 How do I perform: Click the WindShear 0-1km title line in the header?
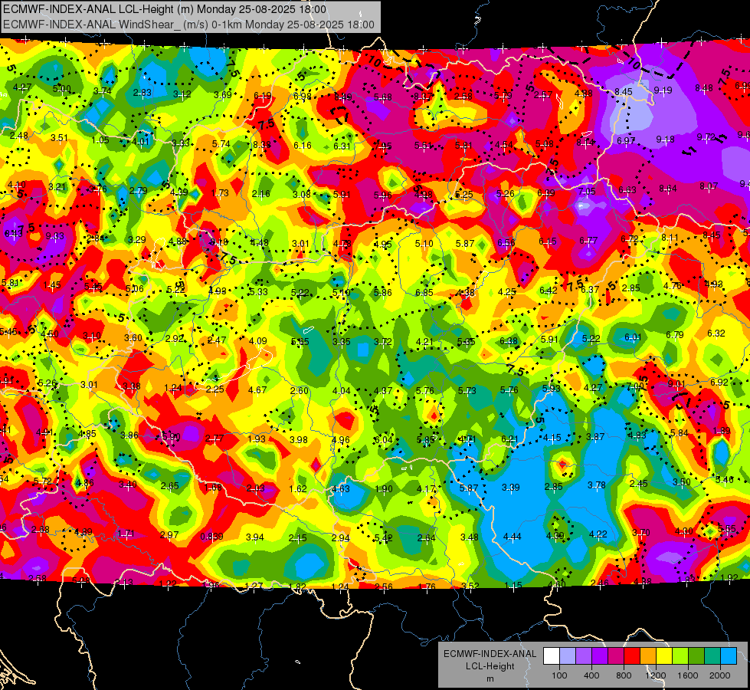pos(189,25)
